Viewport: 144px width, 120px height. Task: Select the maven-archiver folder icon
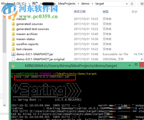coord(13,34)
